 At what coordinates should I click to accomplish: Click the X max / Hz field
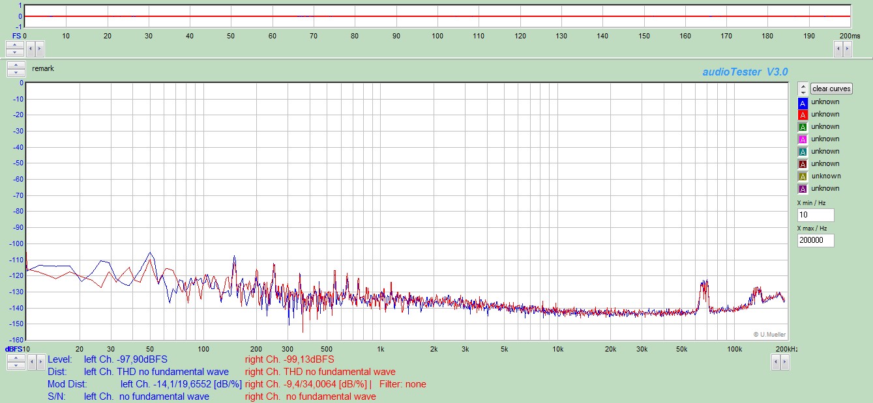(x=815, y=240)
